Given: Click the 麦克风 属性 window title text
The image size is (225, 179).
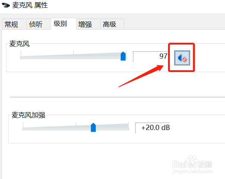Looking at the screenshot, I should pyautogui.click(x=30, y=5).
